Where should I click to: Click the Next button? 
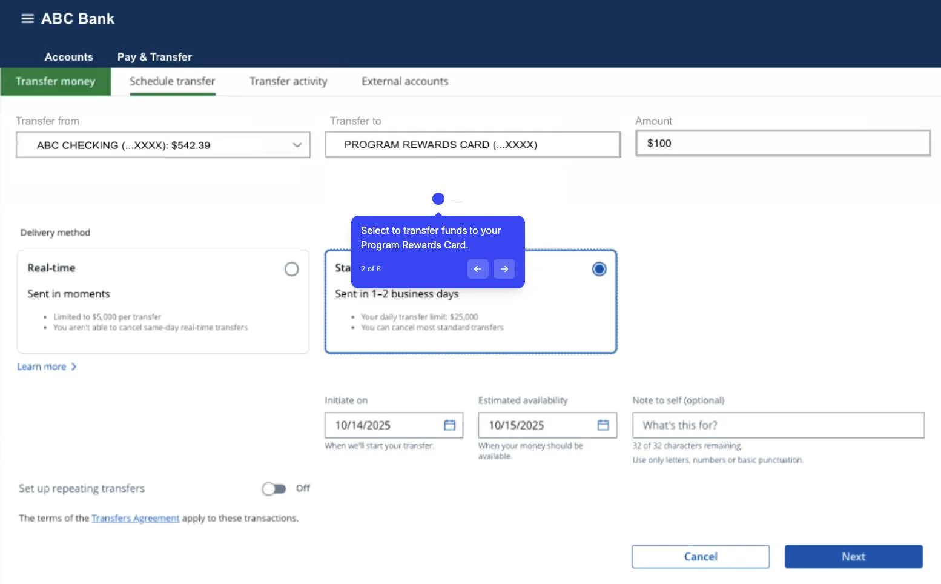tap(854, 557)
